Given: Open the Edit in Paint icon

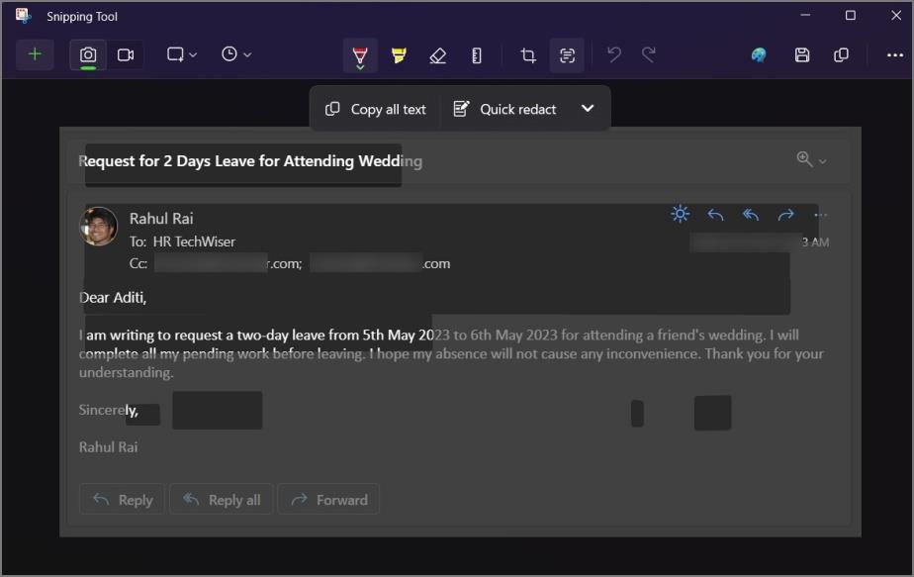Looking at the screenshot, I should pyautogui.click(x=759, y=54).
